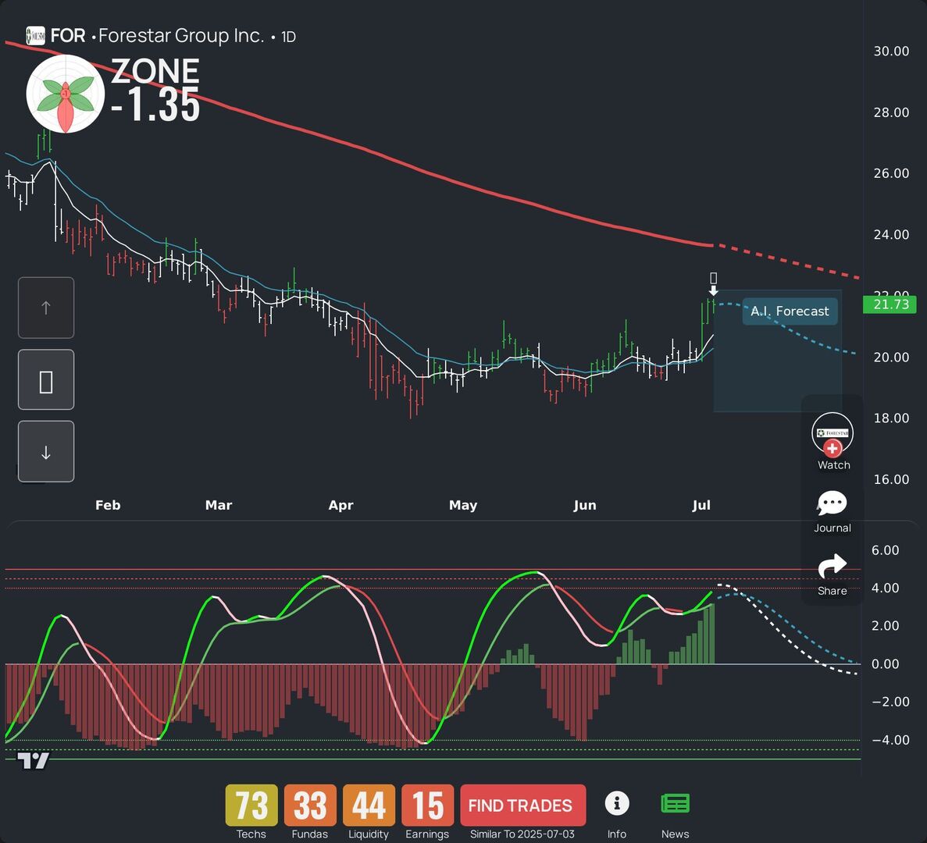Click the white down arrow marker above the last candle
This screenshot has height=843, width=927.
714,290
